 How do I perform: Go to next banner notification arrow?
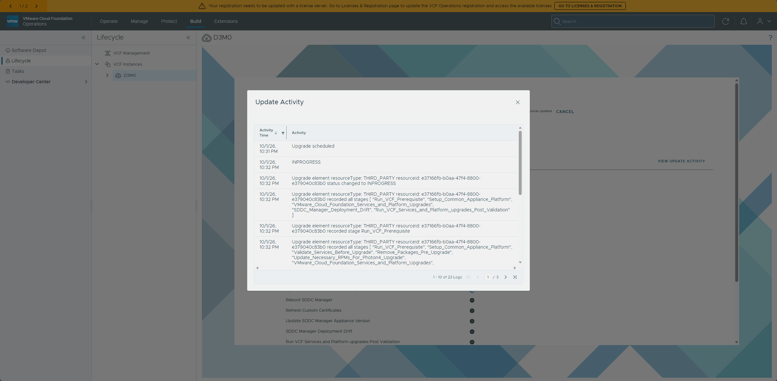pos(36,6)
